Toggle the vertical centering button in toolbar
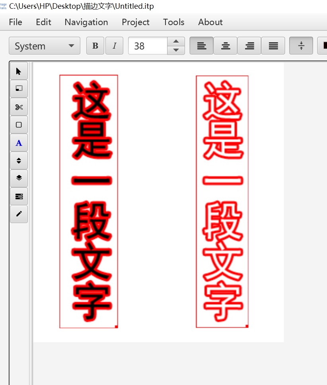327x385 pixels. pos(301,46)
